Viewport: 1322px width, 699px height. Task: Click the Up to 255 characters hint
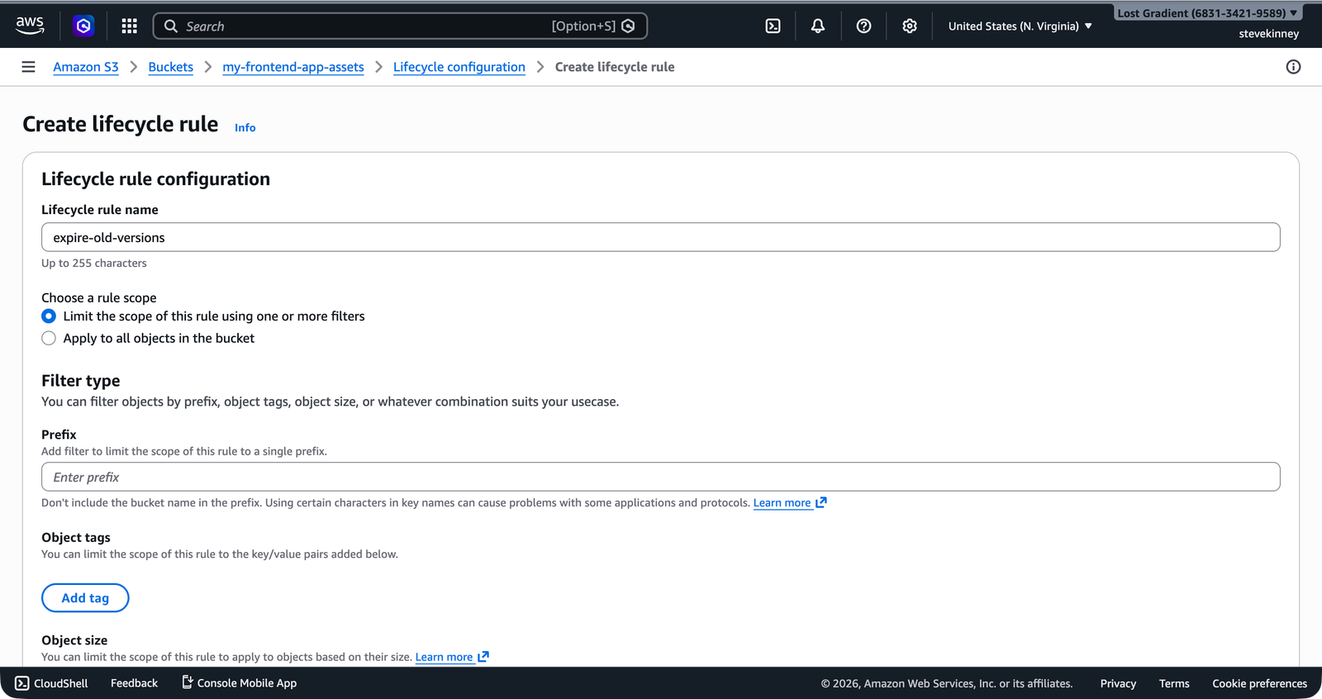(x=94, y=263)
